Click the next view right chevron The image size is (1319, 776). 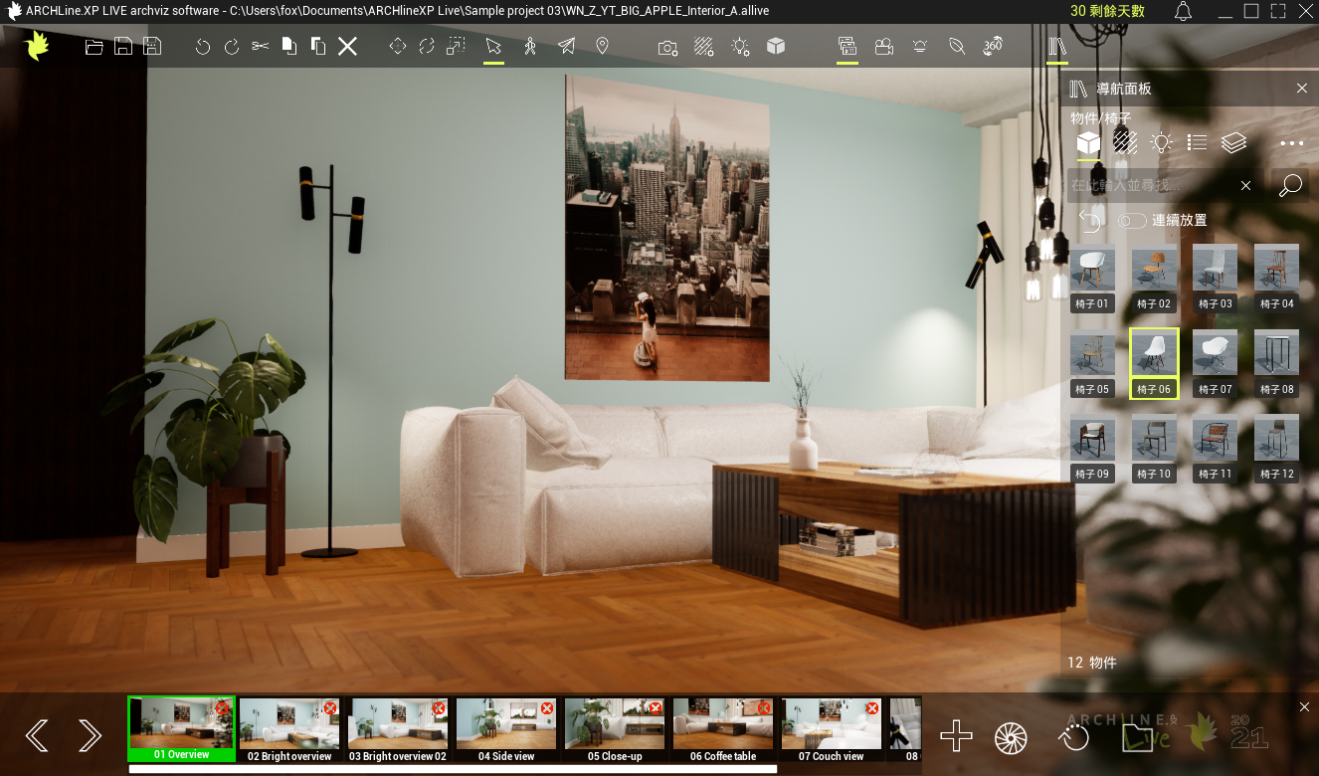tap(91, 735)
